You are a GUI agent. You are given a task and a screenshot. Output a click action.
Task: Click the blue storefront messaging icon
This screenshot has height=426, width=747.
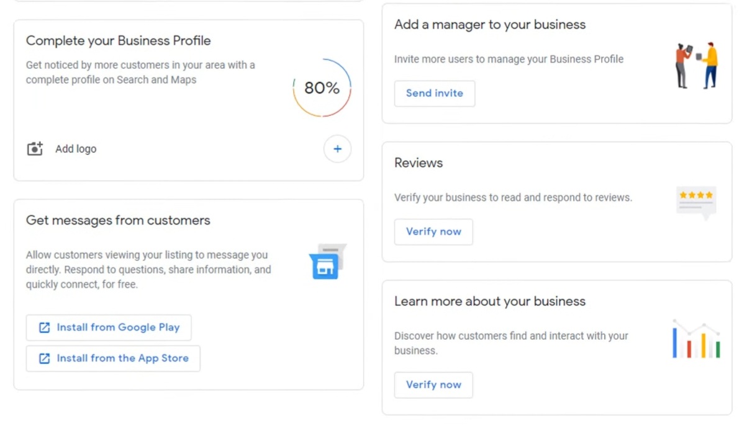pos(327,261)
